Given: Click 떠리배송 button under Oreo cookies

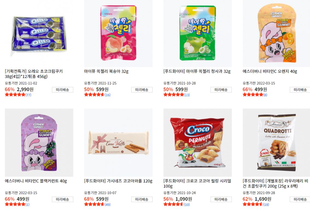Looking at the screenshot, I should click(x=63, y=90).
